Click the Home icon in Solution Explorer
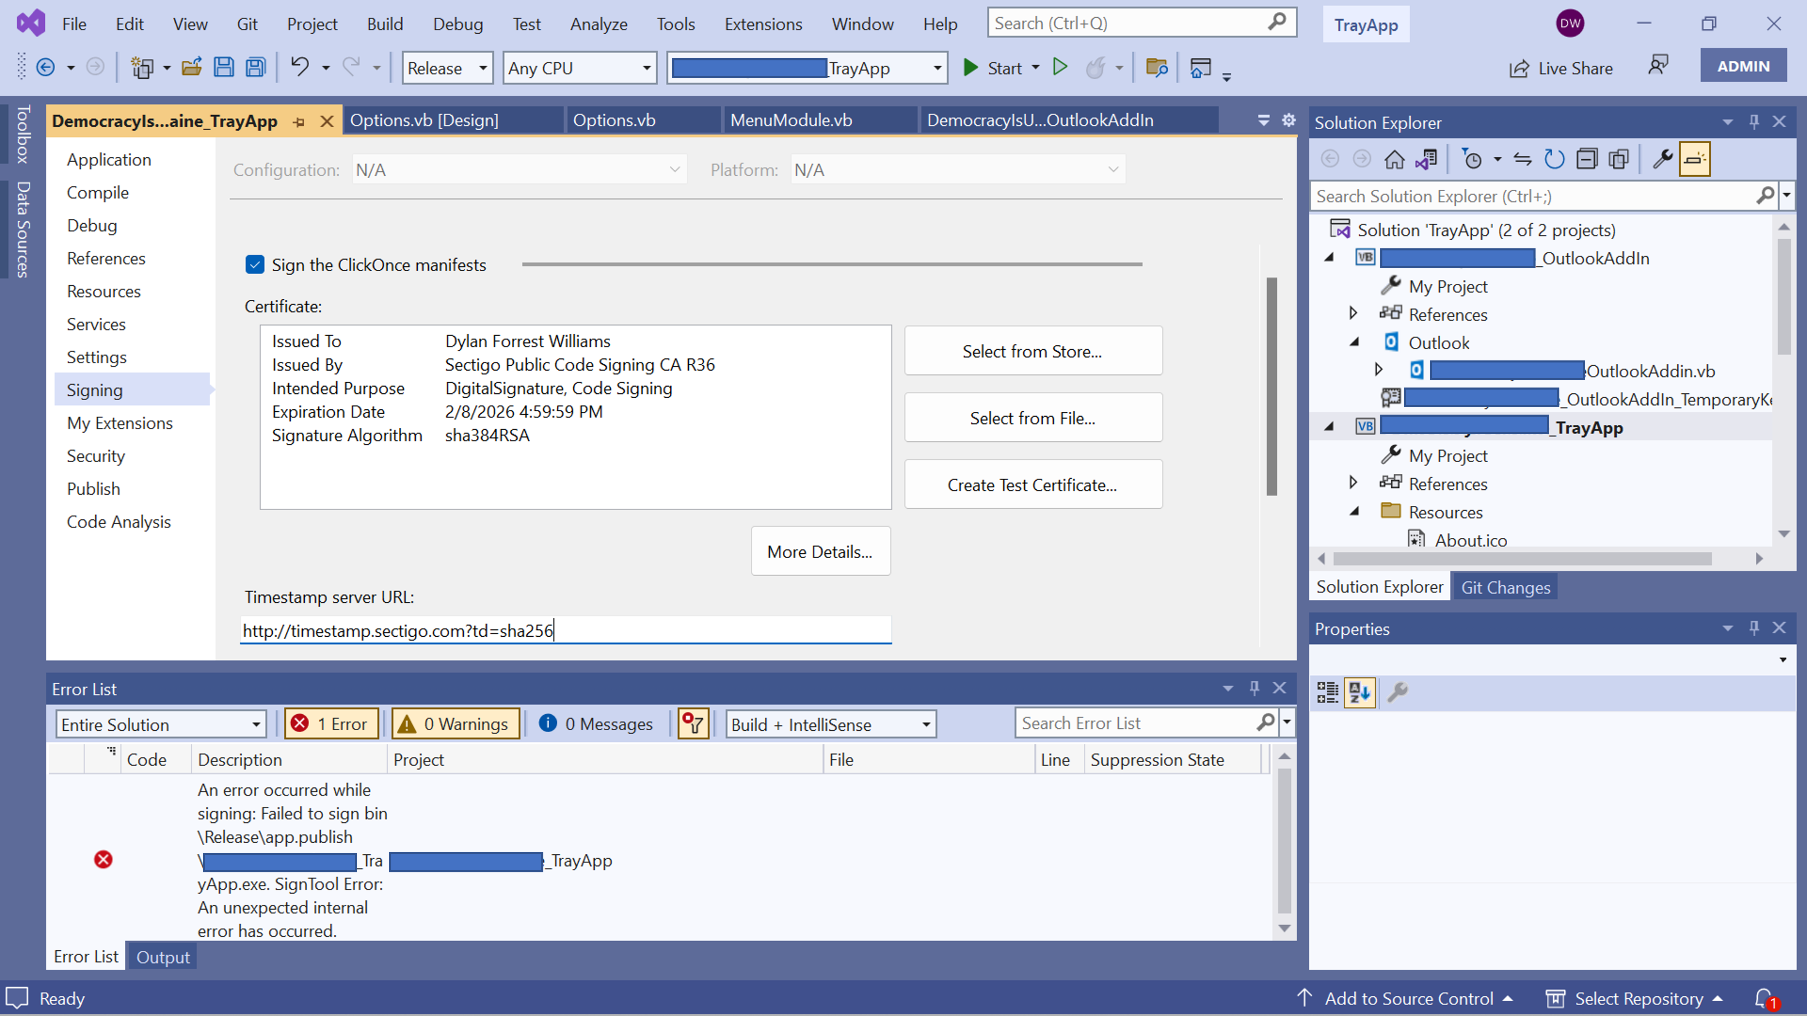 click(x=1394, y=159)
